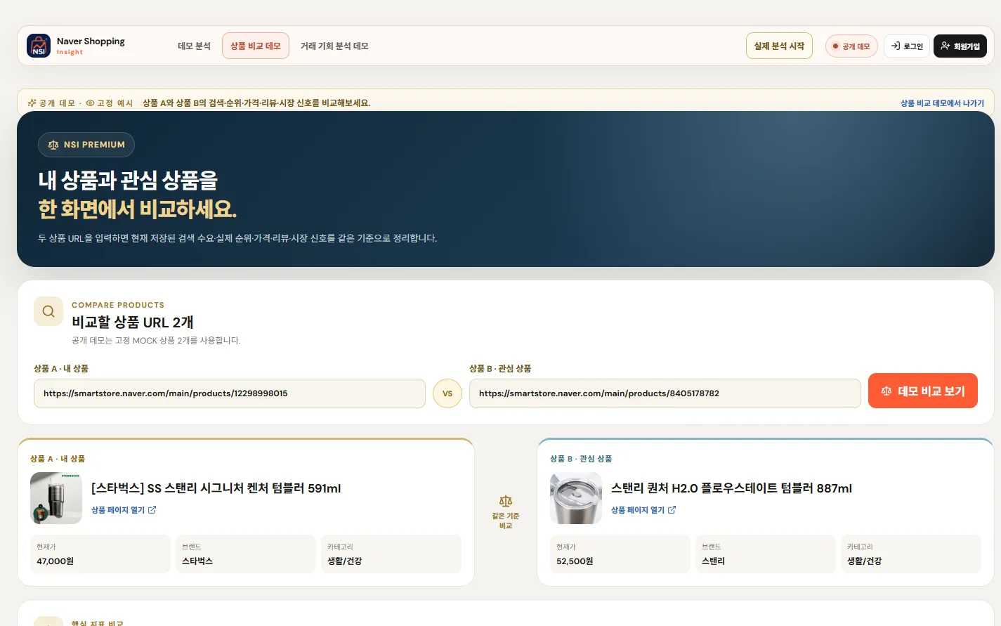The height and width of the screenshot is (626, 1001).
Task: Click the balance scale 같은 기준 비교 icon
Action: point(506,501)
